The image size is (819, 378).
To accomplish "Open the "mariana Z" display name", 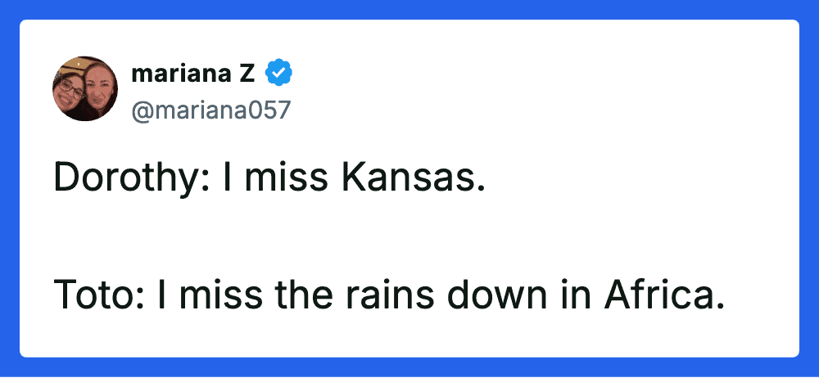I will tap(192, 74).
